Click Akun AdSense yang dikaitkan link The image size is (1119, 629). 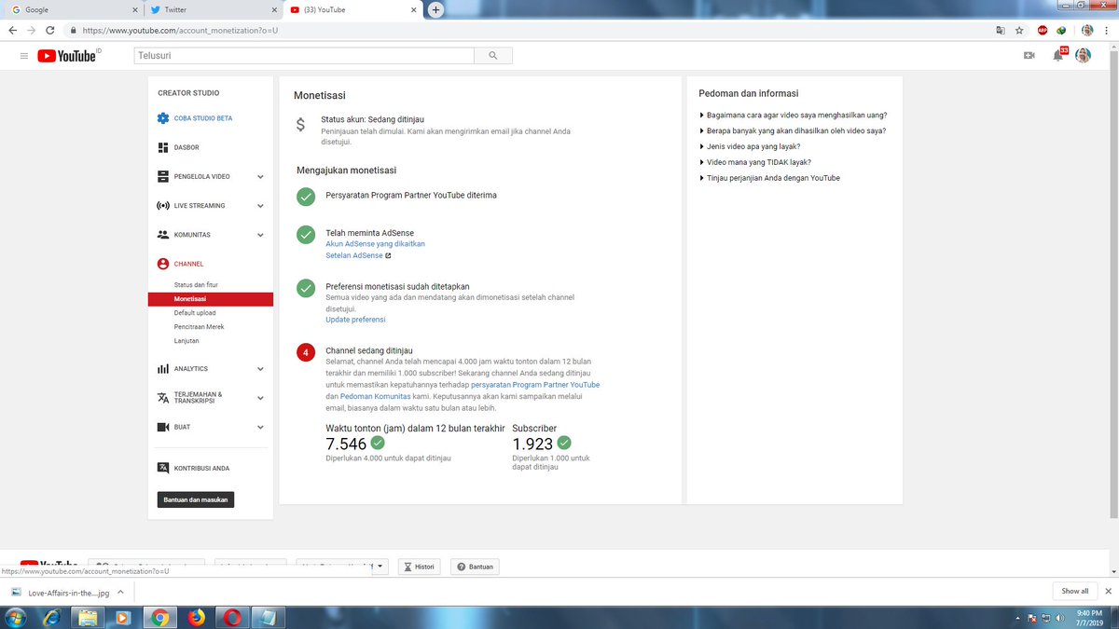tap(375, 244)
